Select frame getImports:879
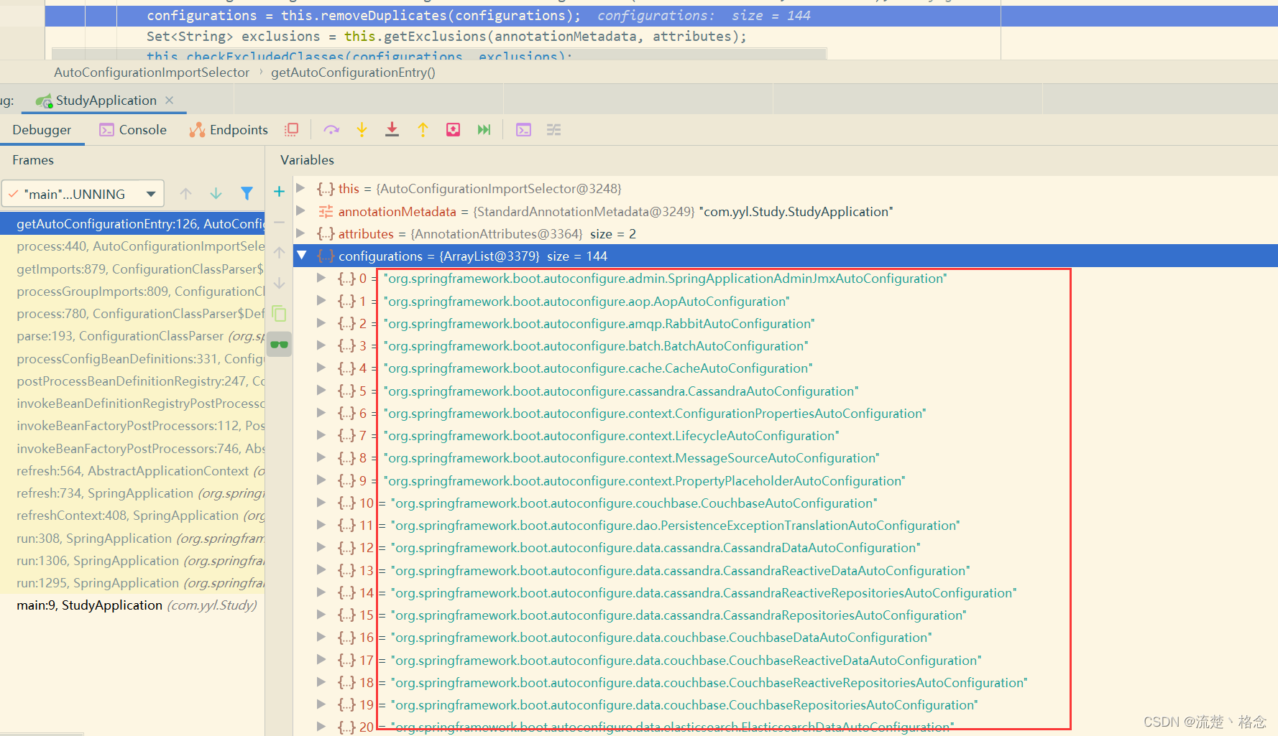1278x736 pixels. click(x=132, y=269)
